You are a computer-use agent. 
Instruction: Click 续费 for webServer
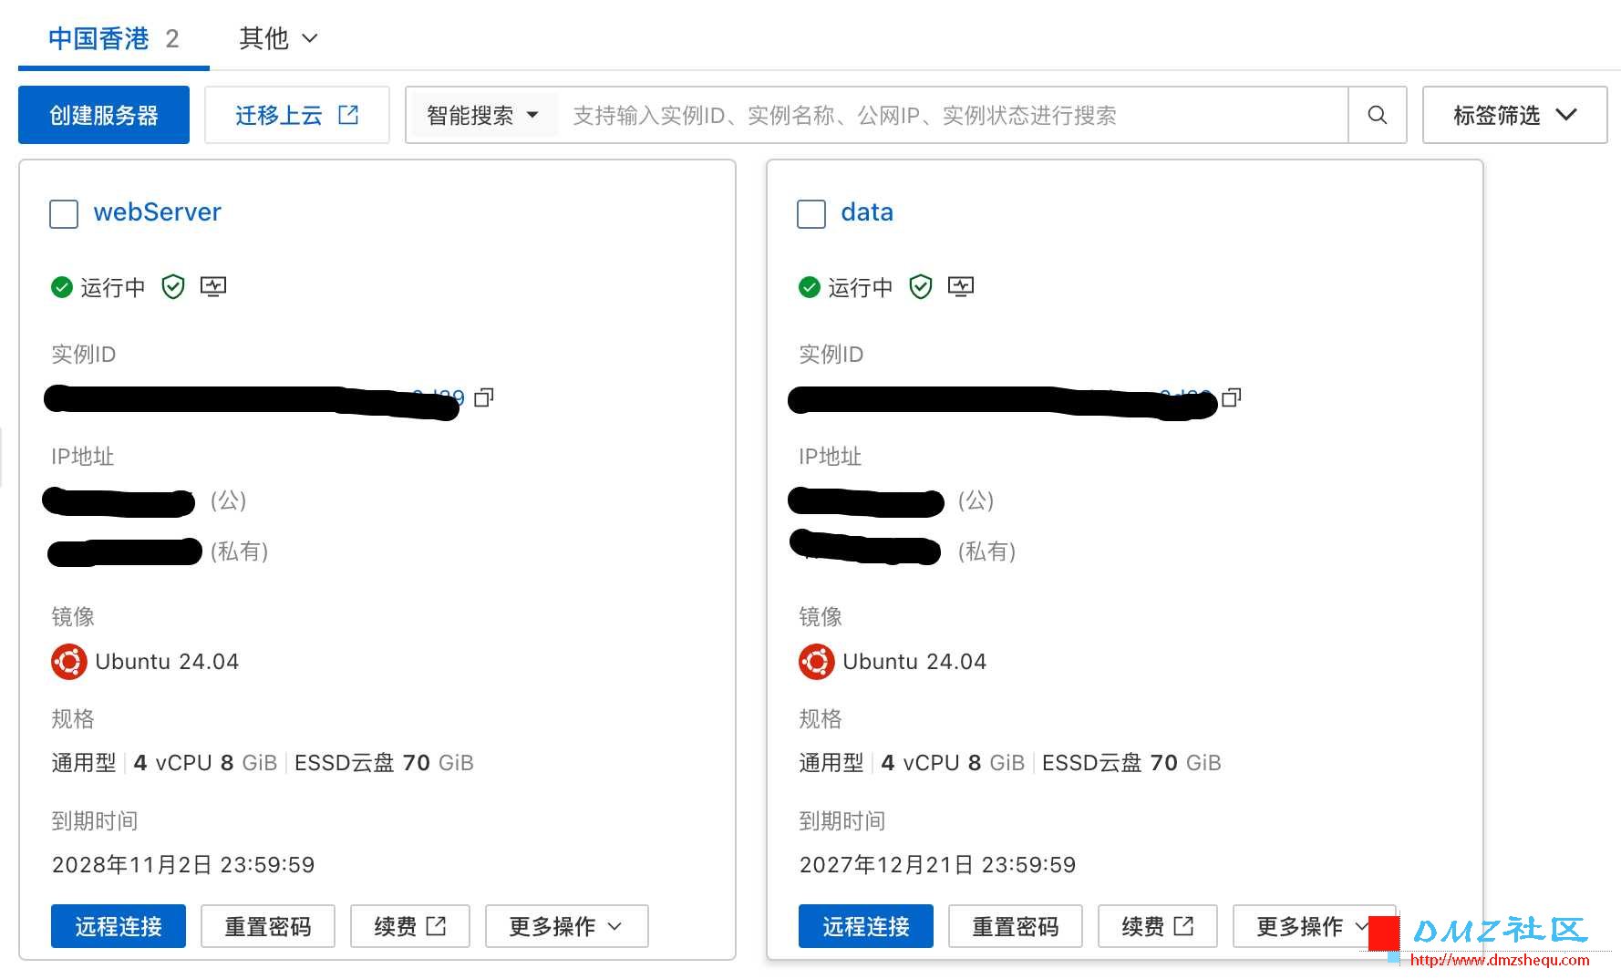(410, 926)
